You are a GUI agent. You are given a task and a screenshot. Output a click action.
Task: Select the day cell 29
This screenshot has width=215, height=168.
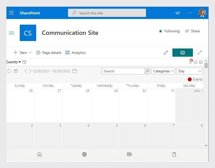coord(105,105)
